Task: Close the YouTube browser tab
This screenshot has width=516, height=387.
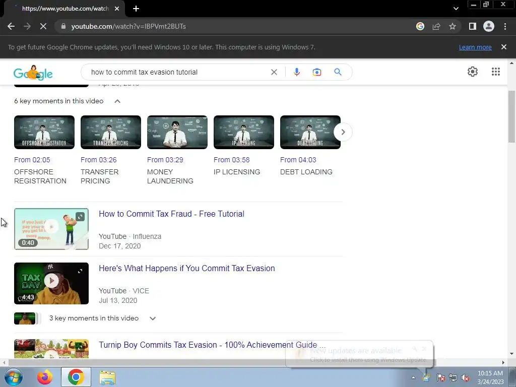Action: (x=117, y=9)
